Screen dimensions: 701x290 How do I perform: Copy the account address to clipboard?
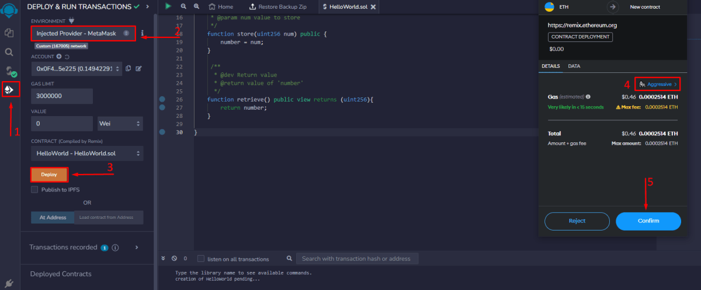[129, 68]
